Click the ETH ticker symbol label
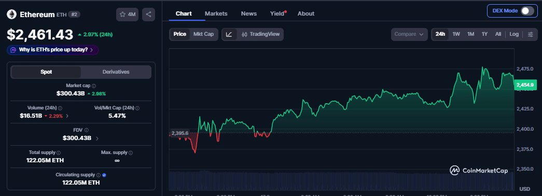 tap(62, 15)
